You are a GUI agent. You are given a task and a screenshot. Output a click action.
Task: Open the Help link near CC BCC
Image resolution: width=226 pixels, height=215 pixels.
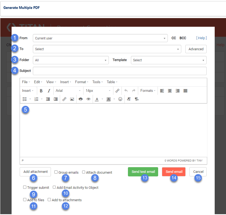[201, 38]
